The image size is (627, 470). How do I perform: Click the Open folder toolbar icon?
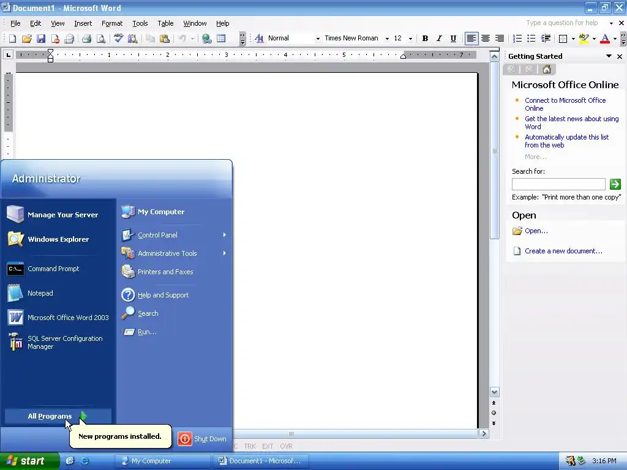point(27,39)
